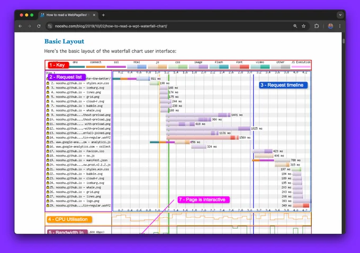Open the Extensions puzzle icon
The height and width of the screenshot is (253, 360).
pos(317,26)
